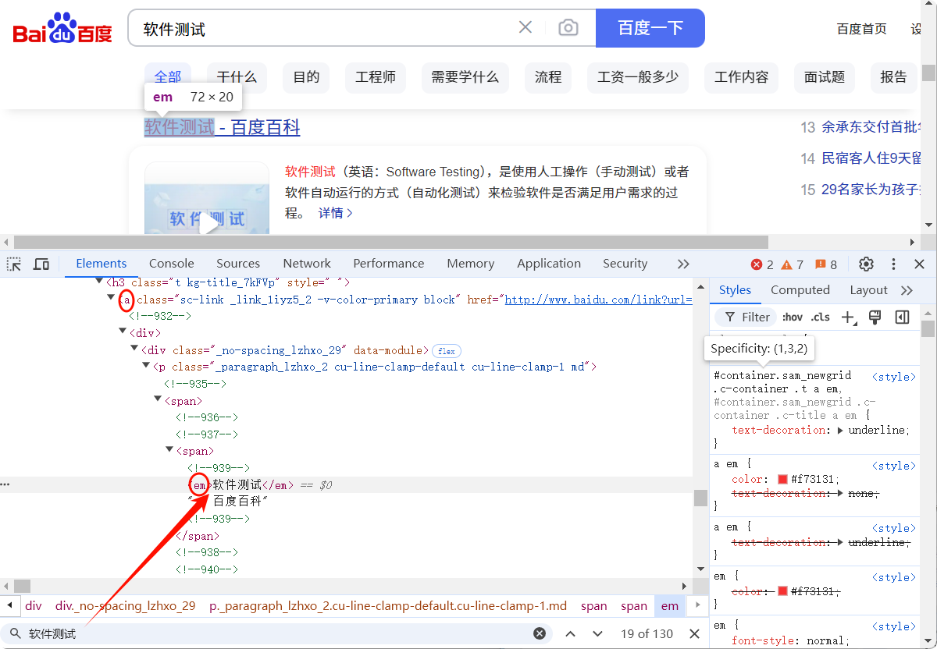
Task: Switch to the Network panel tab
Action: coord(307,264)
